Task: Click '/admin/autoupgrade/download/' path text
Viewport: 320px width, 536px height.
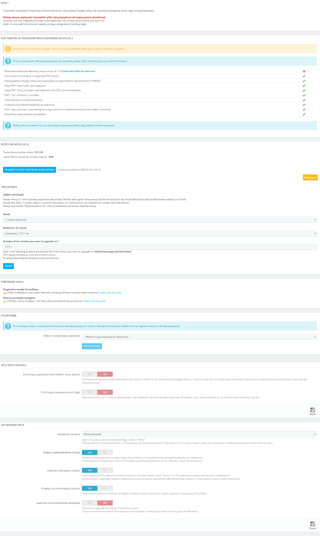Action: pyautogui.click(x=113, y=252)
